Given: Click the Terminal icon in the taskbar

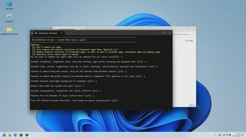Looking at the screenshot, I should (x=26, y=135).
